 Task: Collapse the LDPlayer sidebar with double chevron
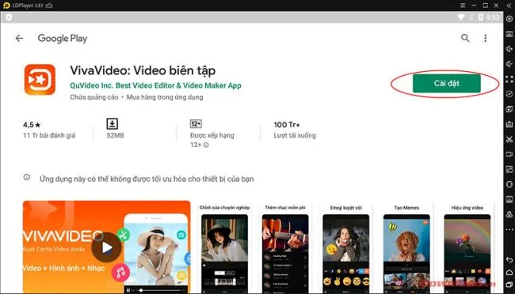point(509,6)
